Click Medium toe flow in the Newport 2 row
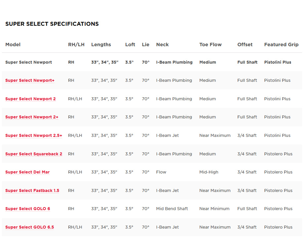 coord(208,99)
